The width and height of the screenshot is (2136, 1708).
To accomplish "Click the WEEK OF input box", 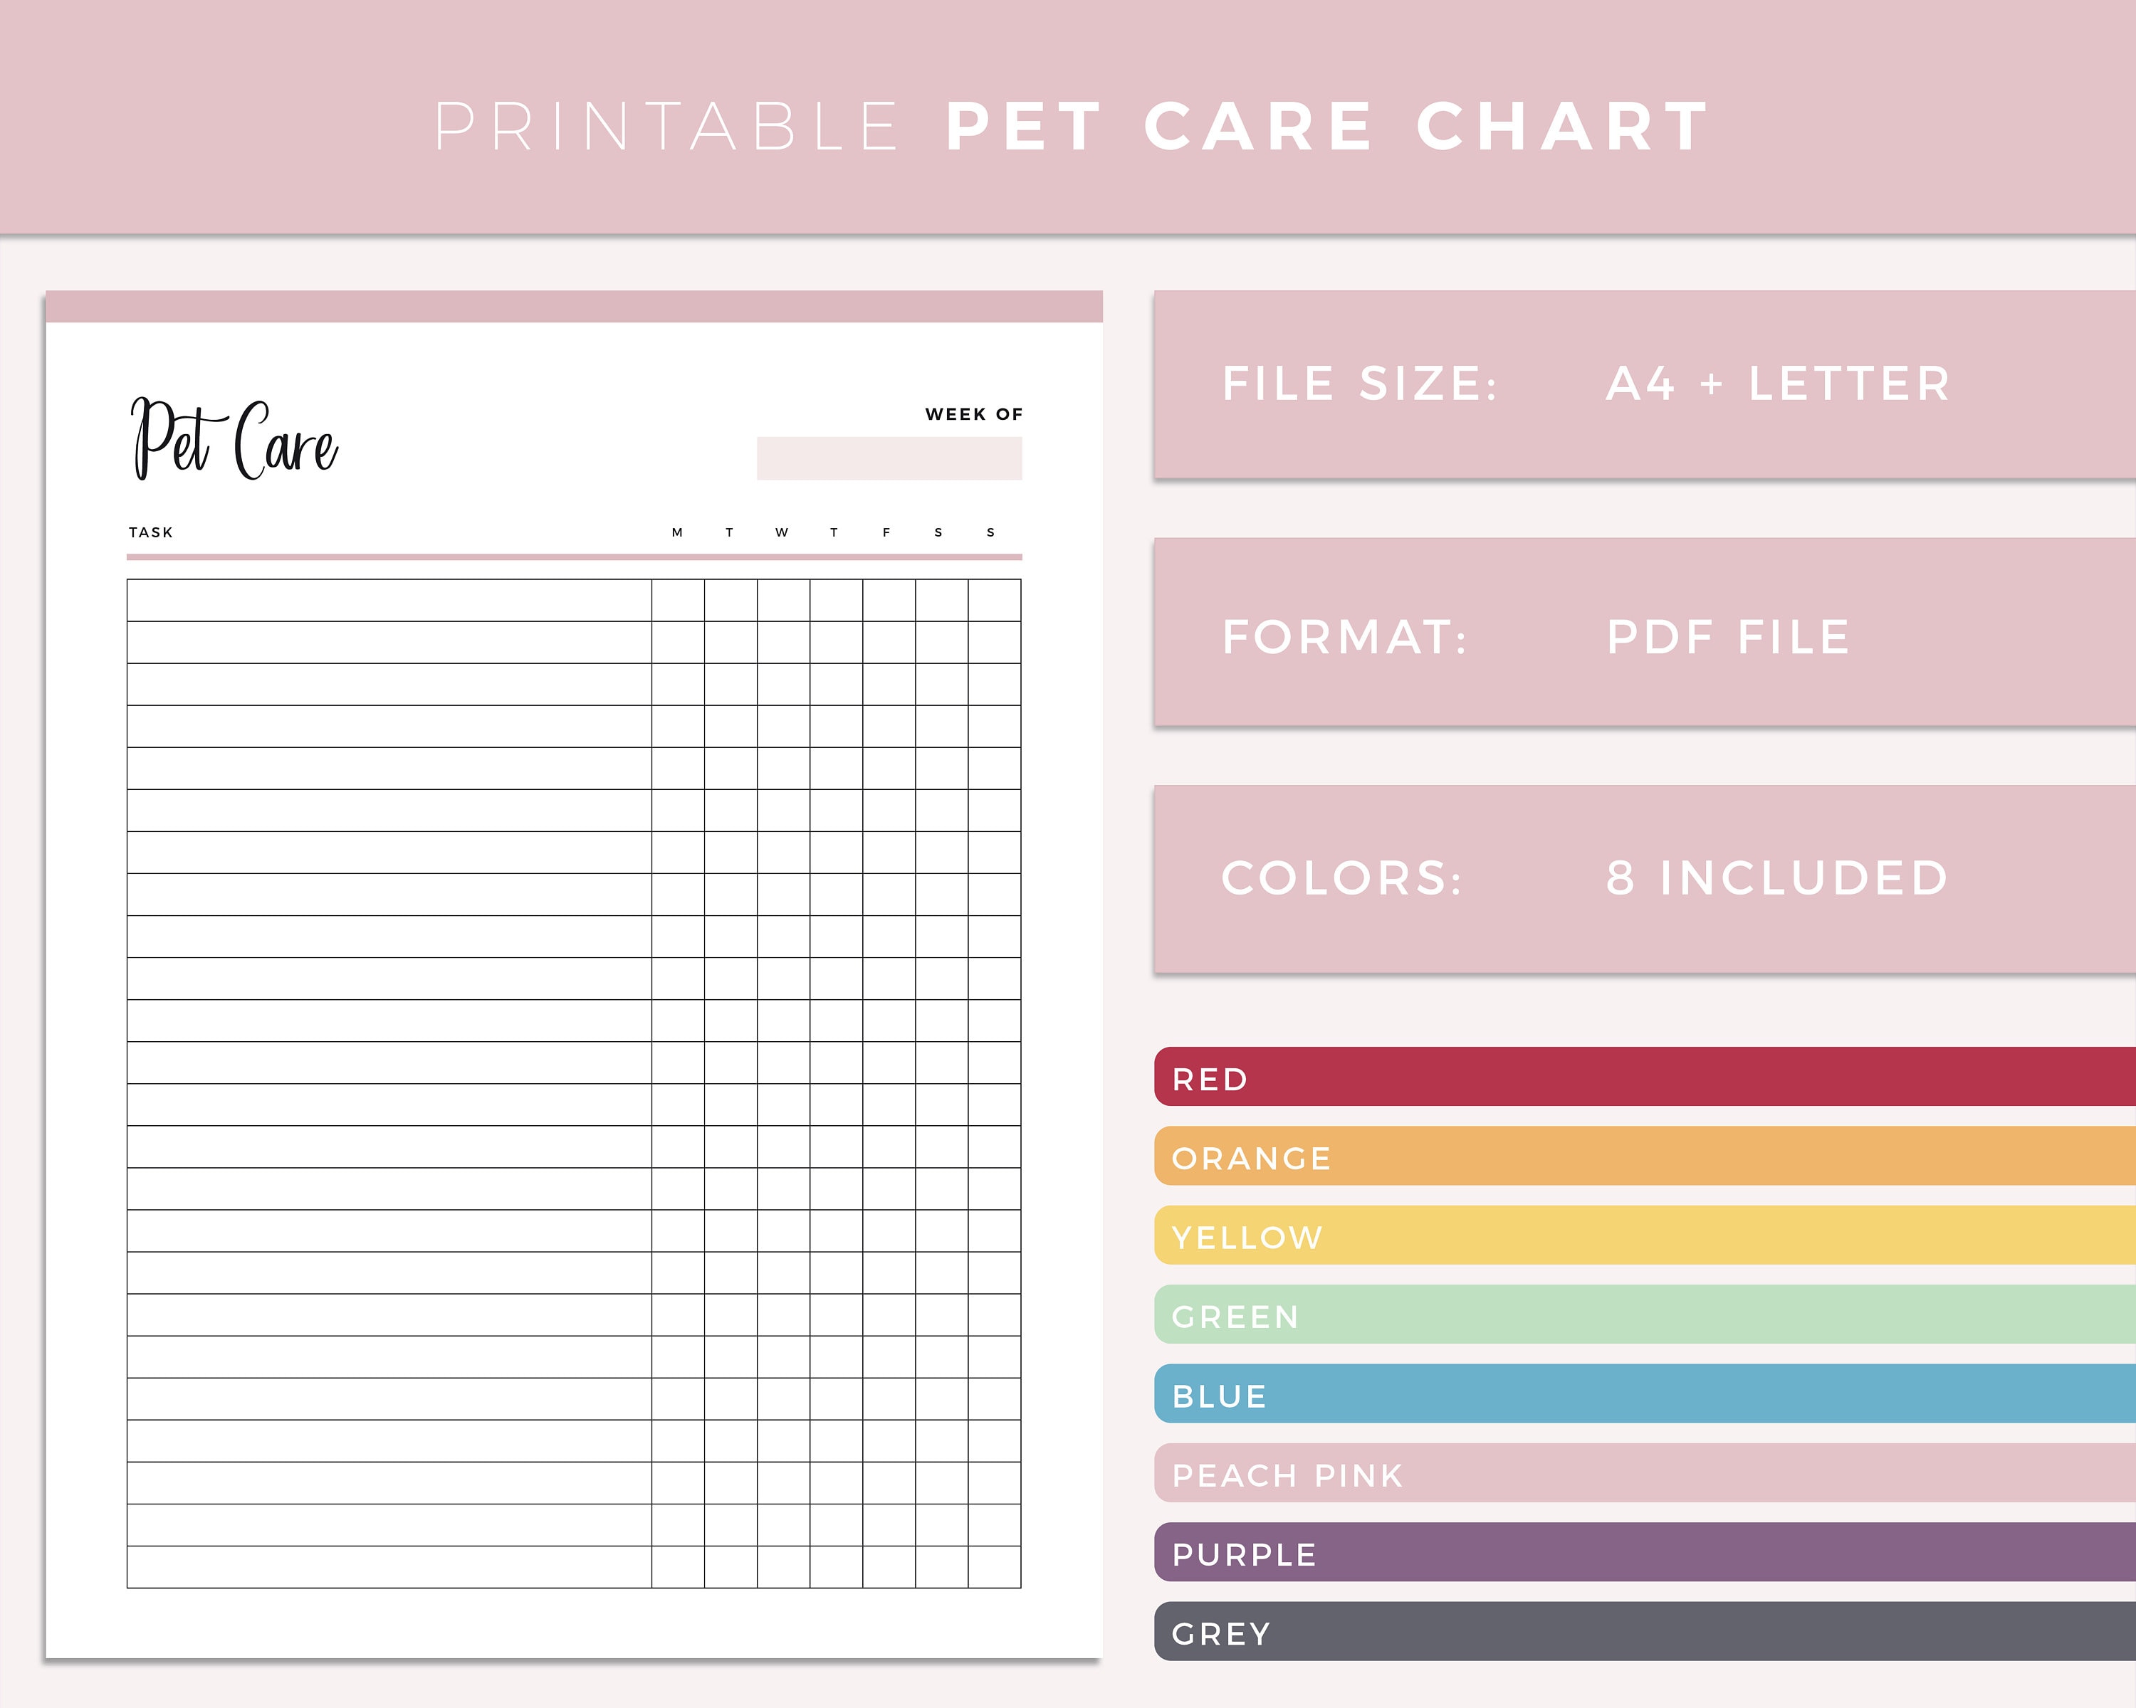I will coord(889,458).
